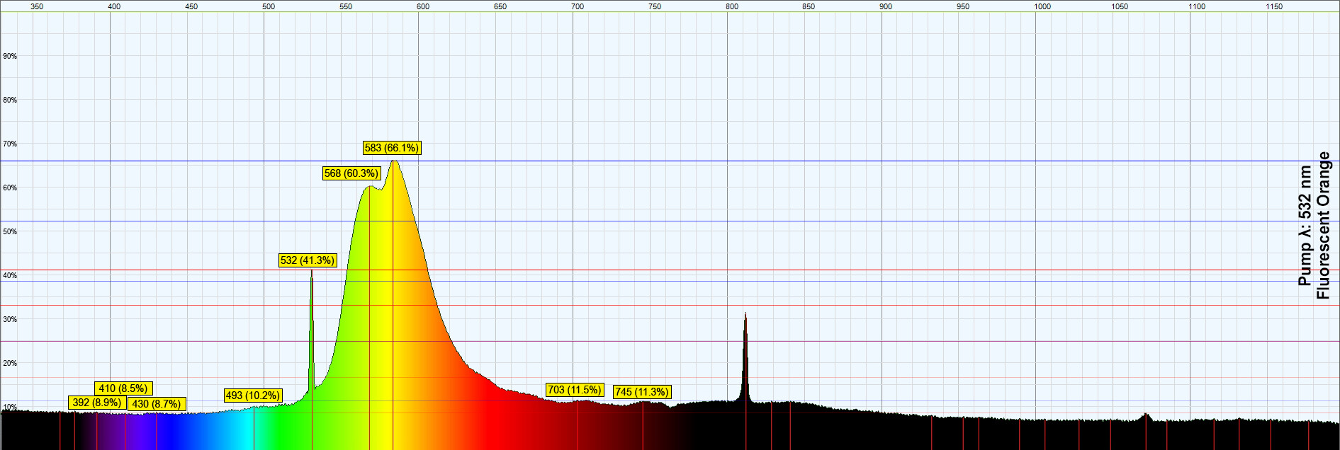Click the 50% intensity axis label

(10, 231)
